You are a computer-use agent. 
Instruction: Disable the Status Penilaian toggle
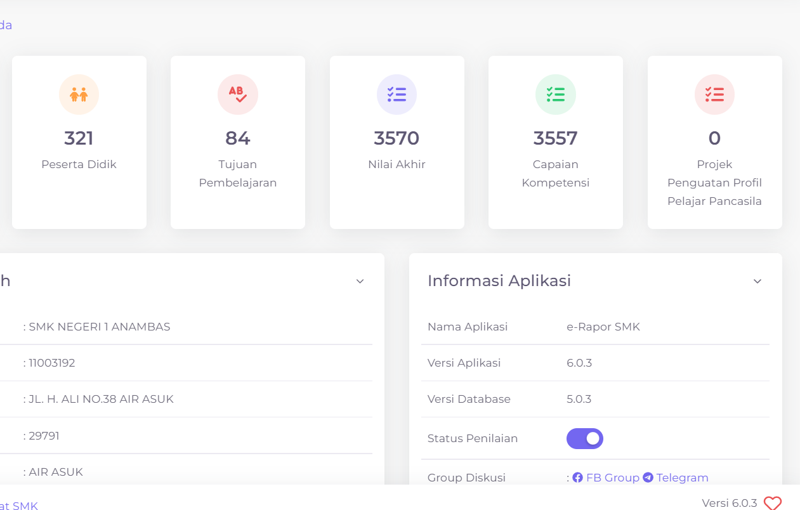584,438
